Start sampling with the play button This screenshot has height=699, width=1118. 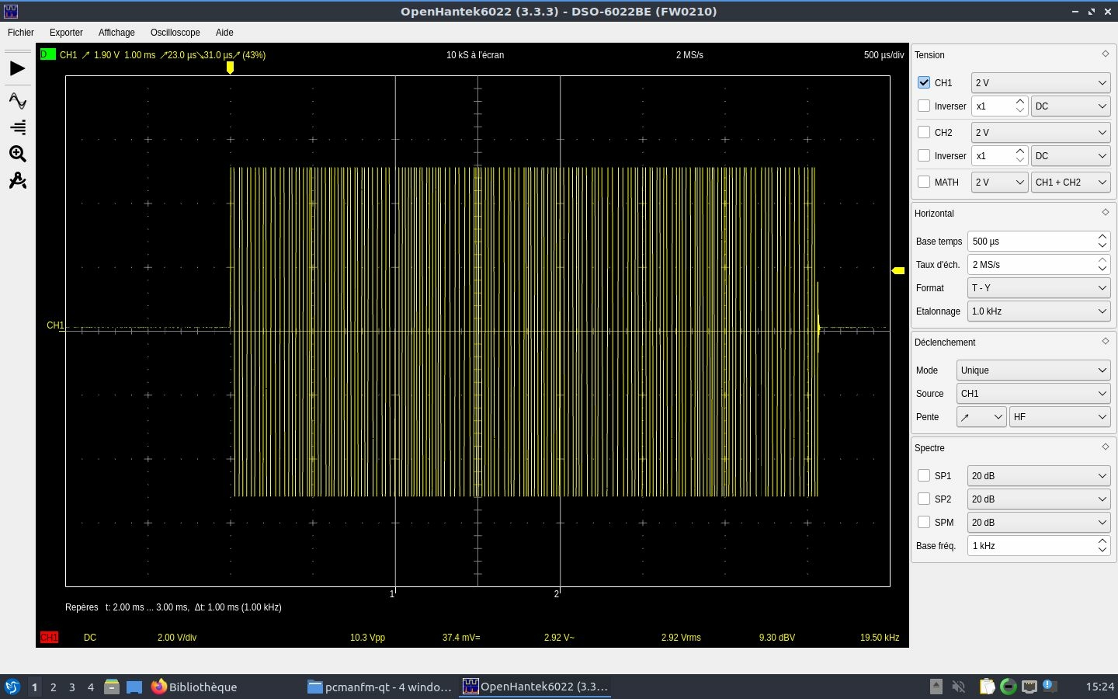coord(17,69)
